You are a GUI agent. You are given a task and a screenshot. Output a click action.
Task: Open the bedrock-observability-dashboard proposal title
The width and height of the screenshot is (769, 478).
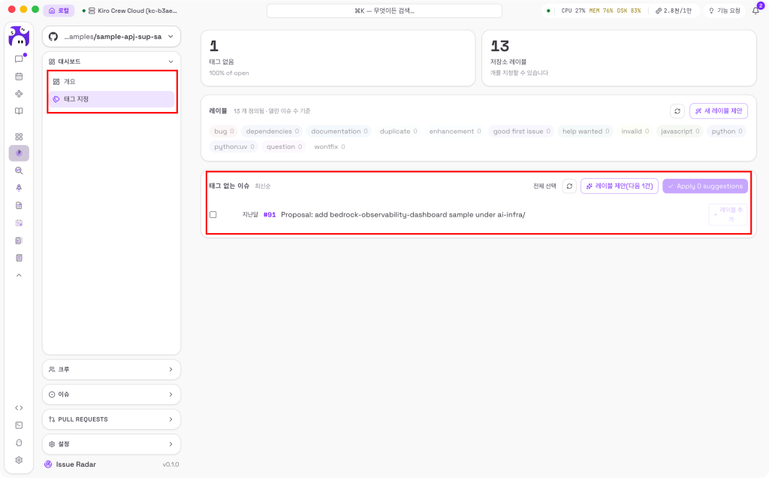click(x=403, y=214)
